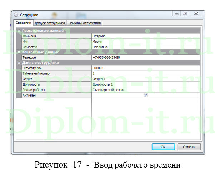Collapse the Персональные данные section
This screenshot has width=215, height=170.
click(x=19, y=31)
